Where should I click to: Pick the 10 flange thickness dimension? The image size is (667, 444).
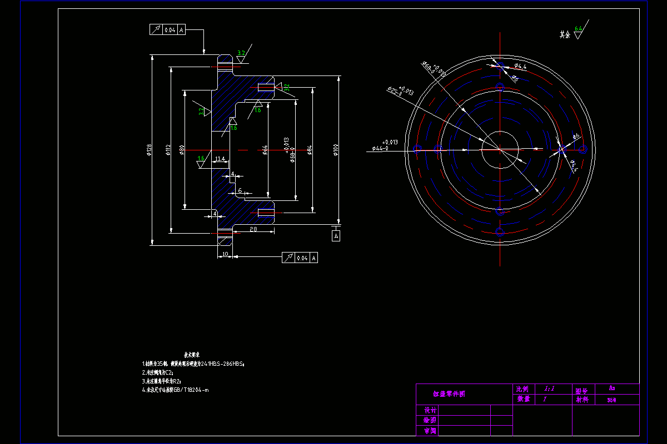[225, 254]
